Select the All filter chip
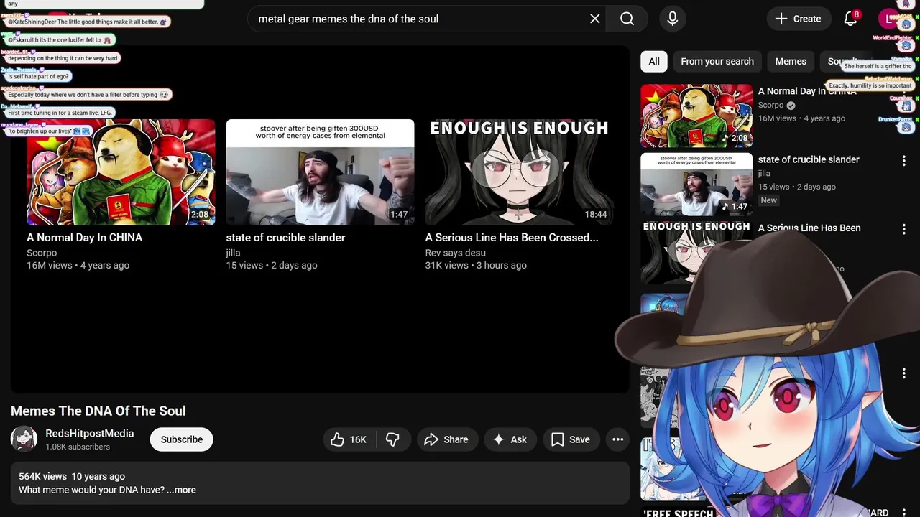The image size is (920, 517). click(654, 61)
